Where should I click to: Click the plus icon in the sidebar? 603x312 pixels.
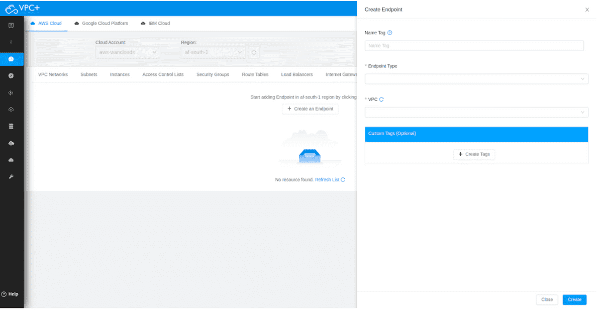click(11, 42)
